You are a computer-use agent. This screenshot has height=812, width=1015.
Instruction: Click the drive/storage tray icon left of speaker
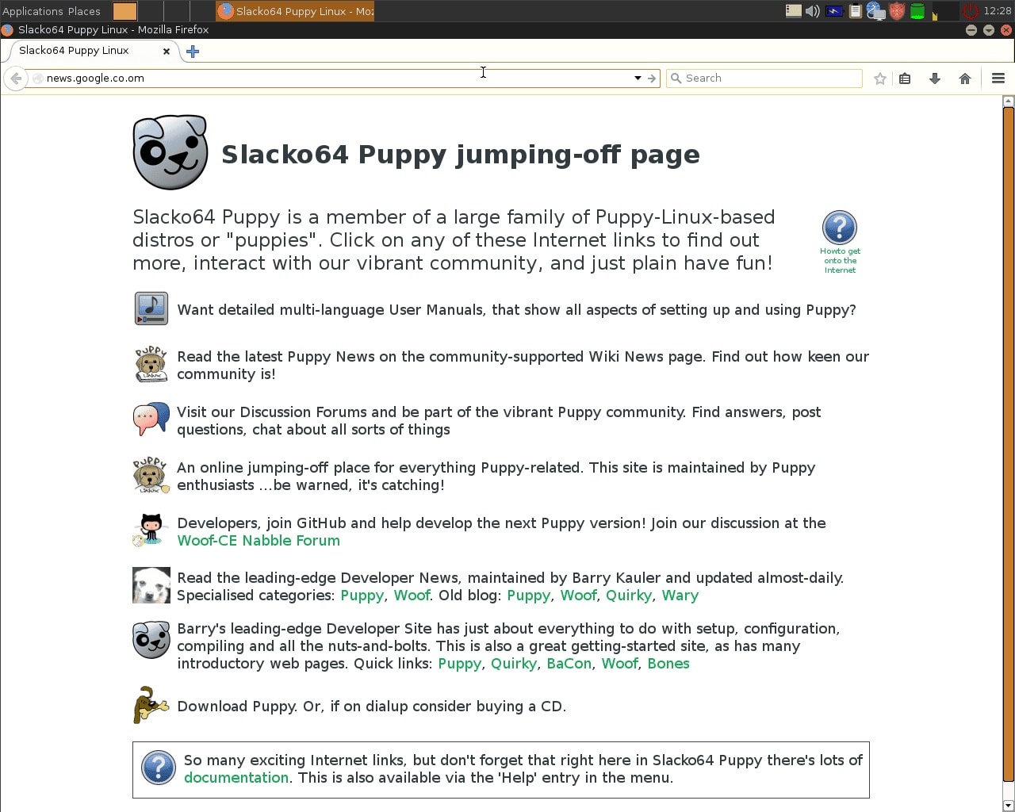pyautogui.click(x=793, y=10)
